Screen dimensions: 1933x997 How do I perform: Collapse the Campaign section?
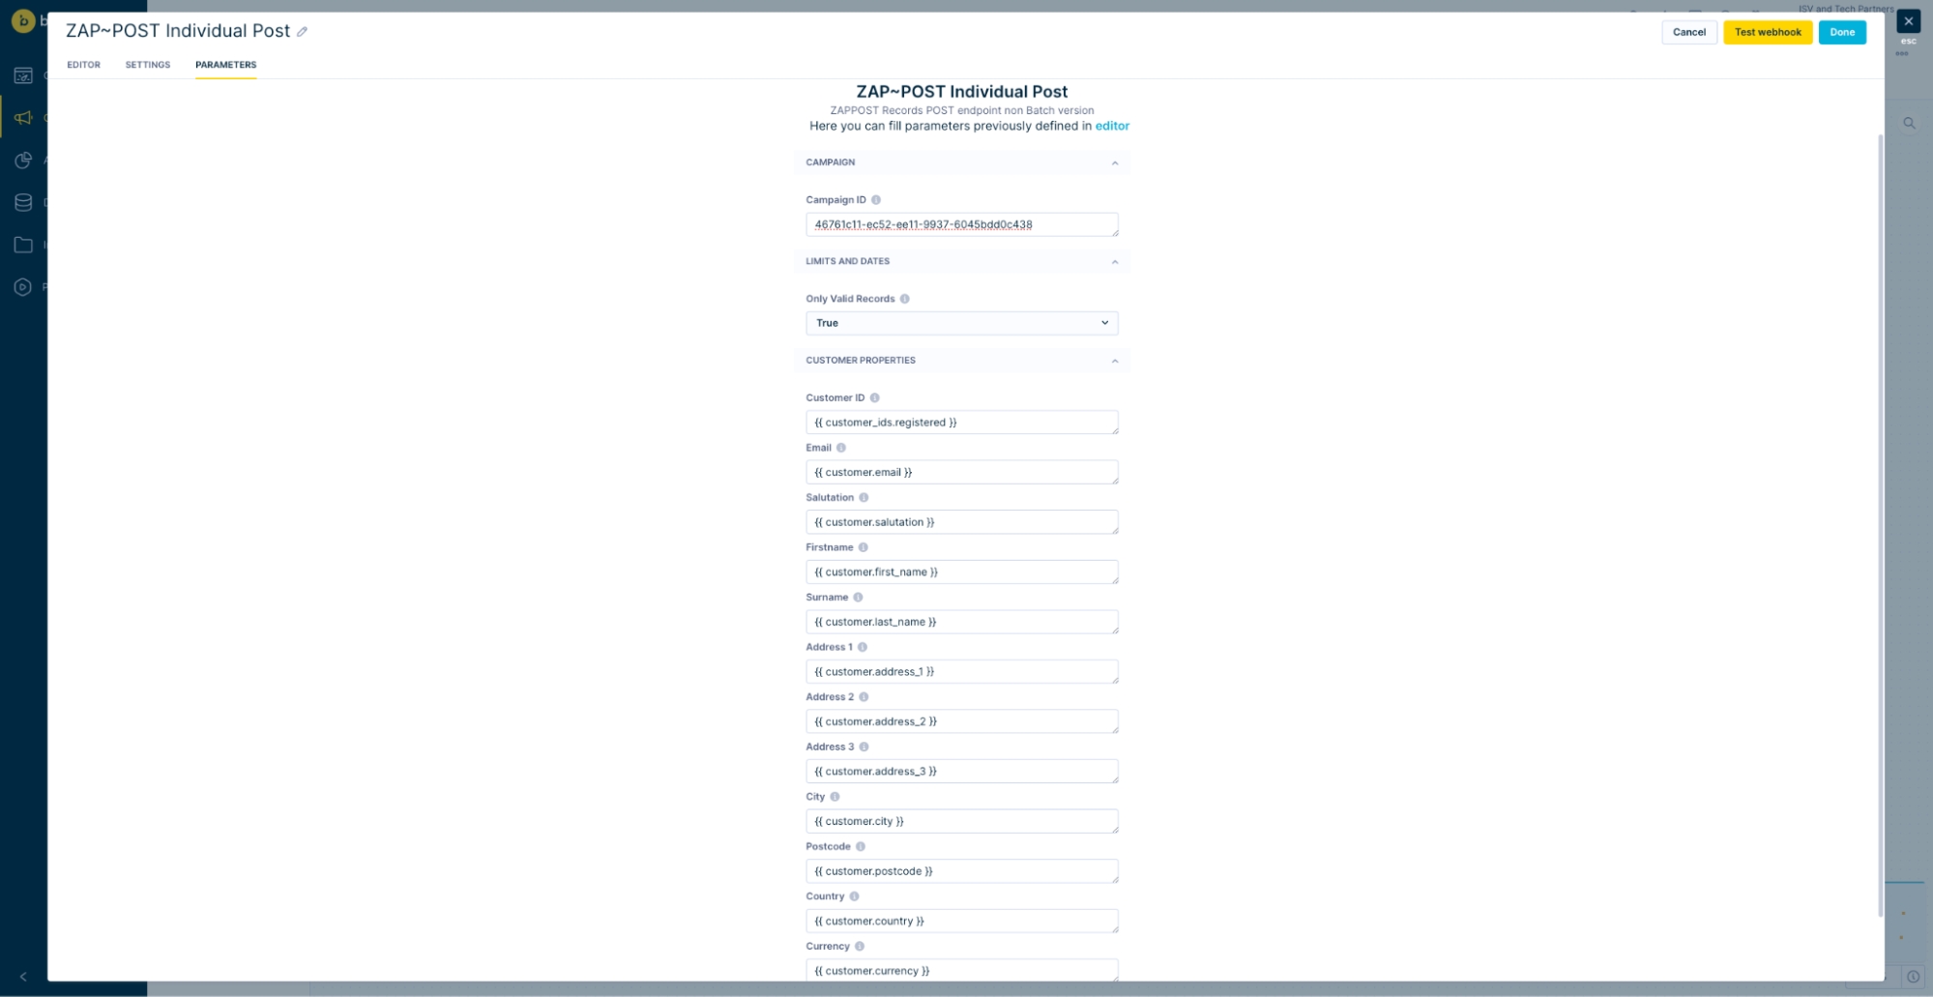point(1115,163)
